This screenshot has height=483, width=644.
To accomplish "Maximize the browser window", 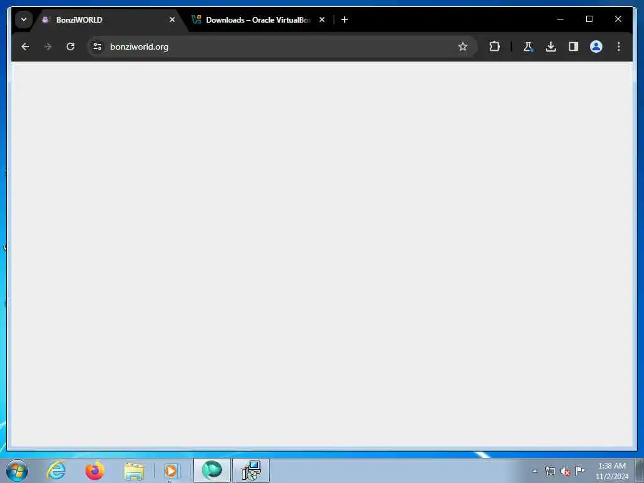I will click(x=589, y=19).
